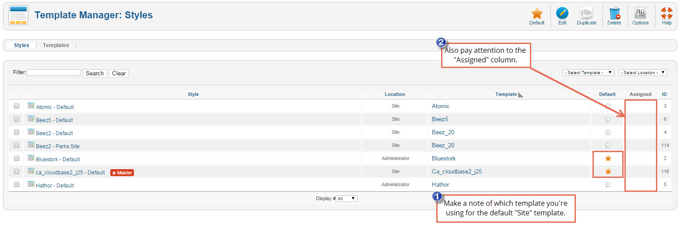
Task: Click default star for Beez2 - Parks Site
Action: 607,145
